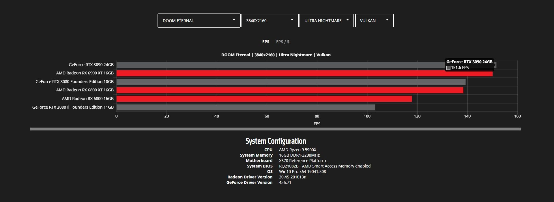
Task: Select the red Radeon RX 6800 XT bar
Action: [290, 90]
